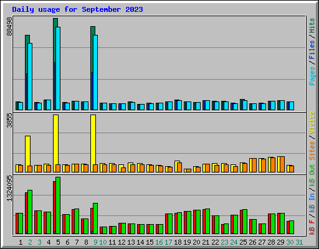The image size is (319, 249).
Task: Click the orange Sites bar for day 26
Action: pyautogui.click(x=254, y=166)
